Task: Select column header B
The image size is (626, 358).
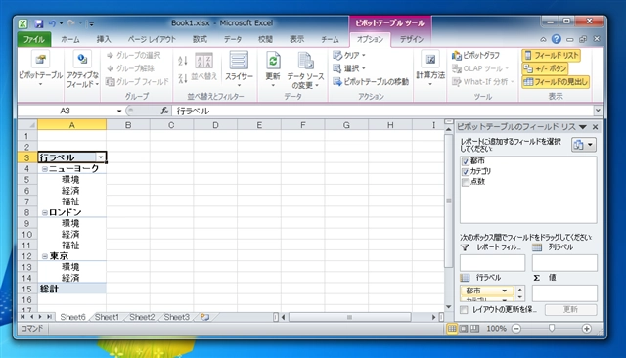Action: pyautogui.click(x=128, y=125)
